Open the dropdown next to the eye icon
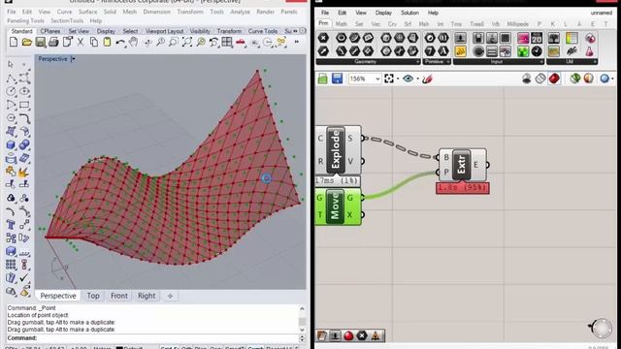Screen dimensions: 621x349 pyautogui.click(x=418, y=79)
